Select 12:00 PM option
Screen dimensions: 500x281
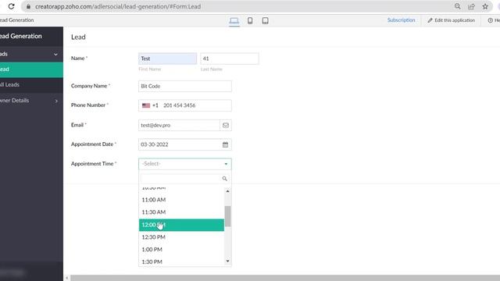[x=181, y=225]
